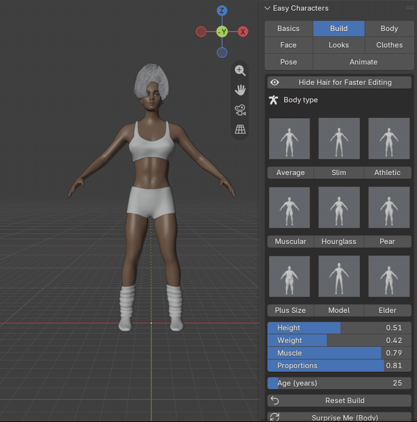Click the Muscular body thumbnail
The height and width of the screenshot is (422, 417).
coord(289,208)
